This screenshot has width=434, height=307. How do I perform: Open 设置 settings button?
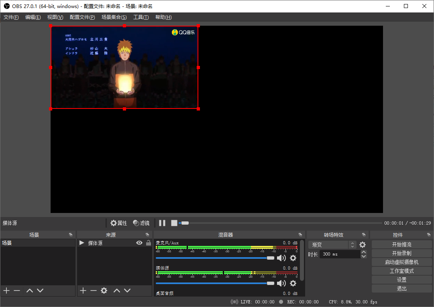(401, 280)
